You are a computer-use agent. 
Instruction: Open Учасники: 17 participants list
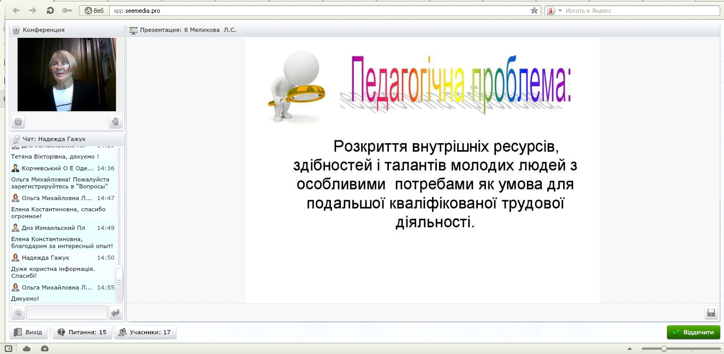coord(145,332)
